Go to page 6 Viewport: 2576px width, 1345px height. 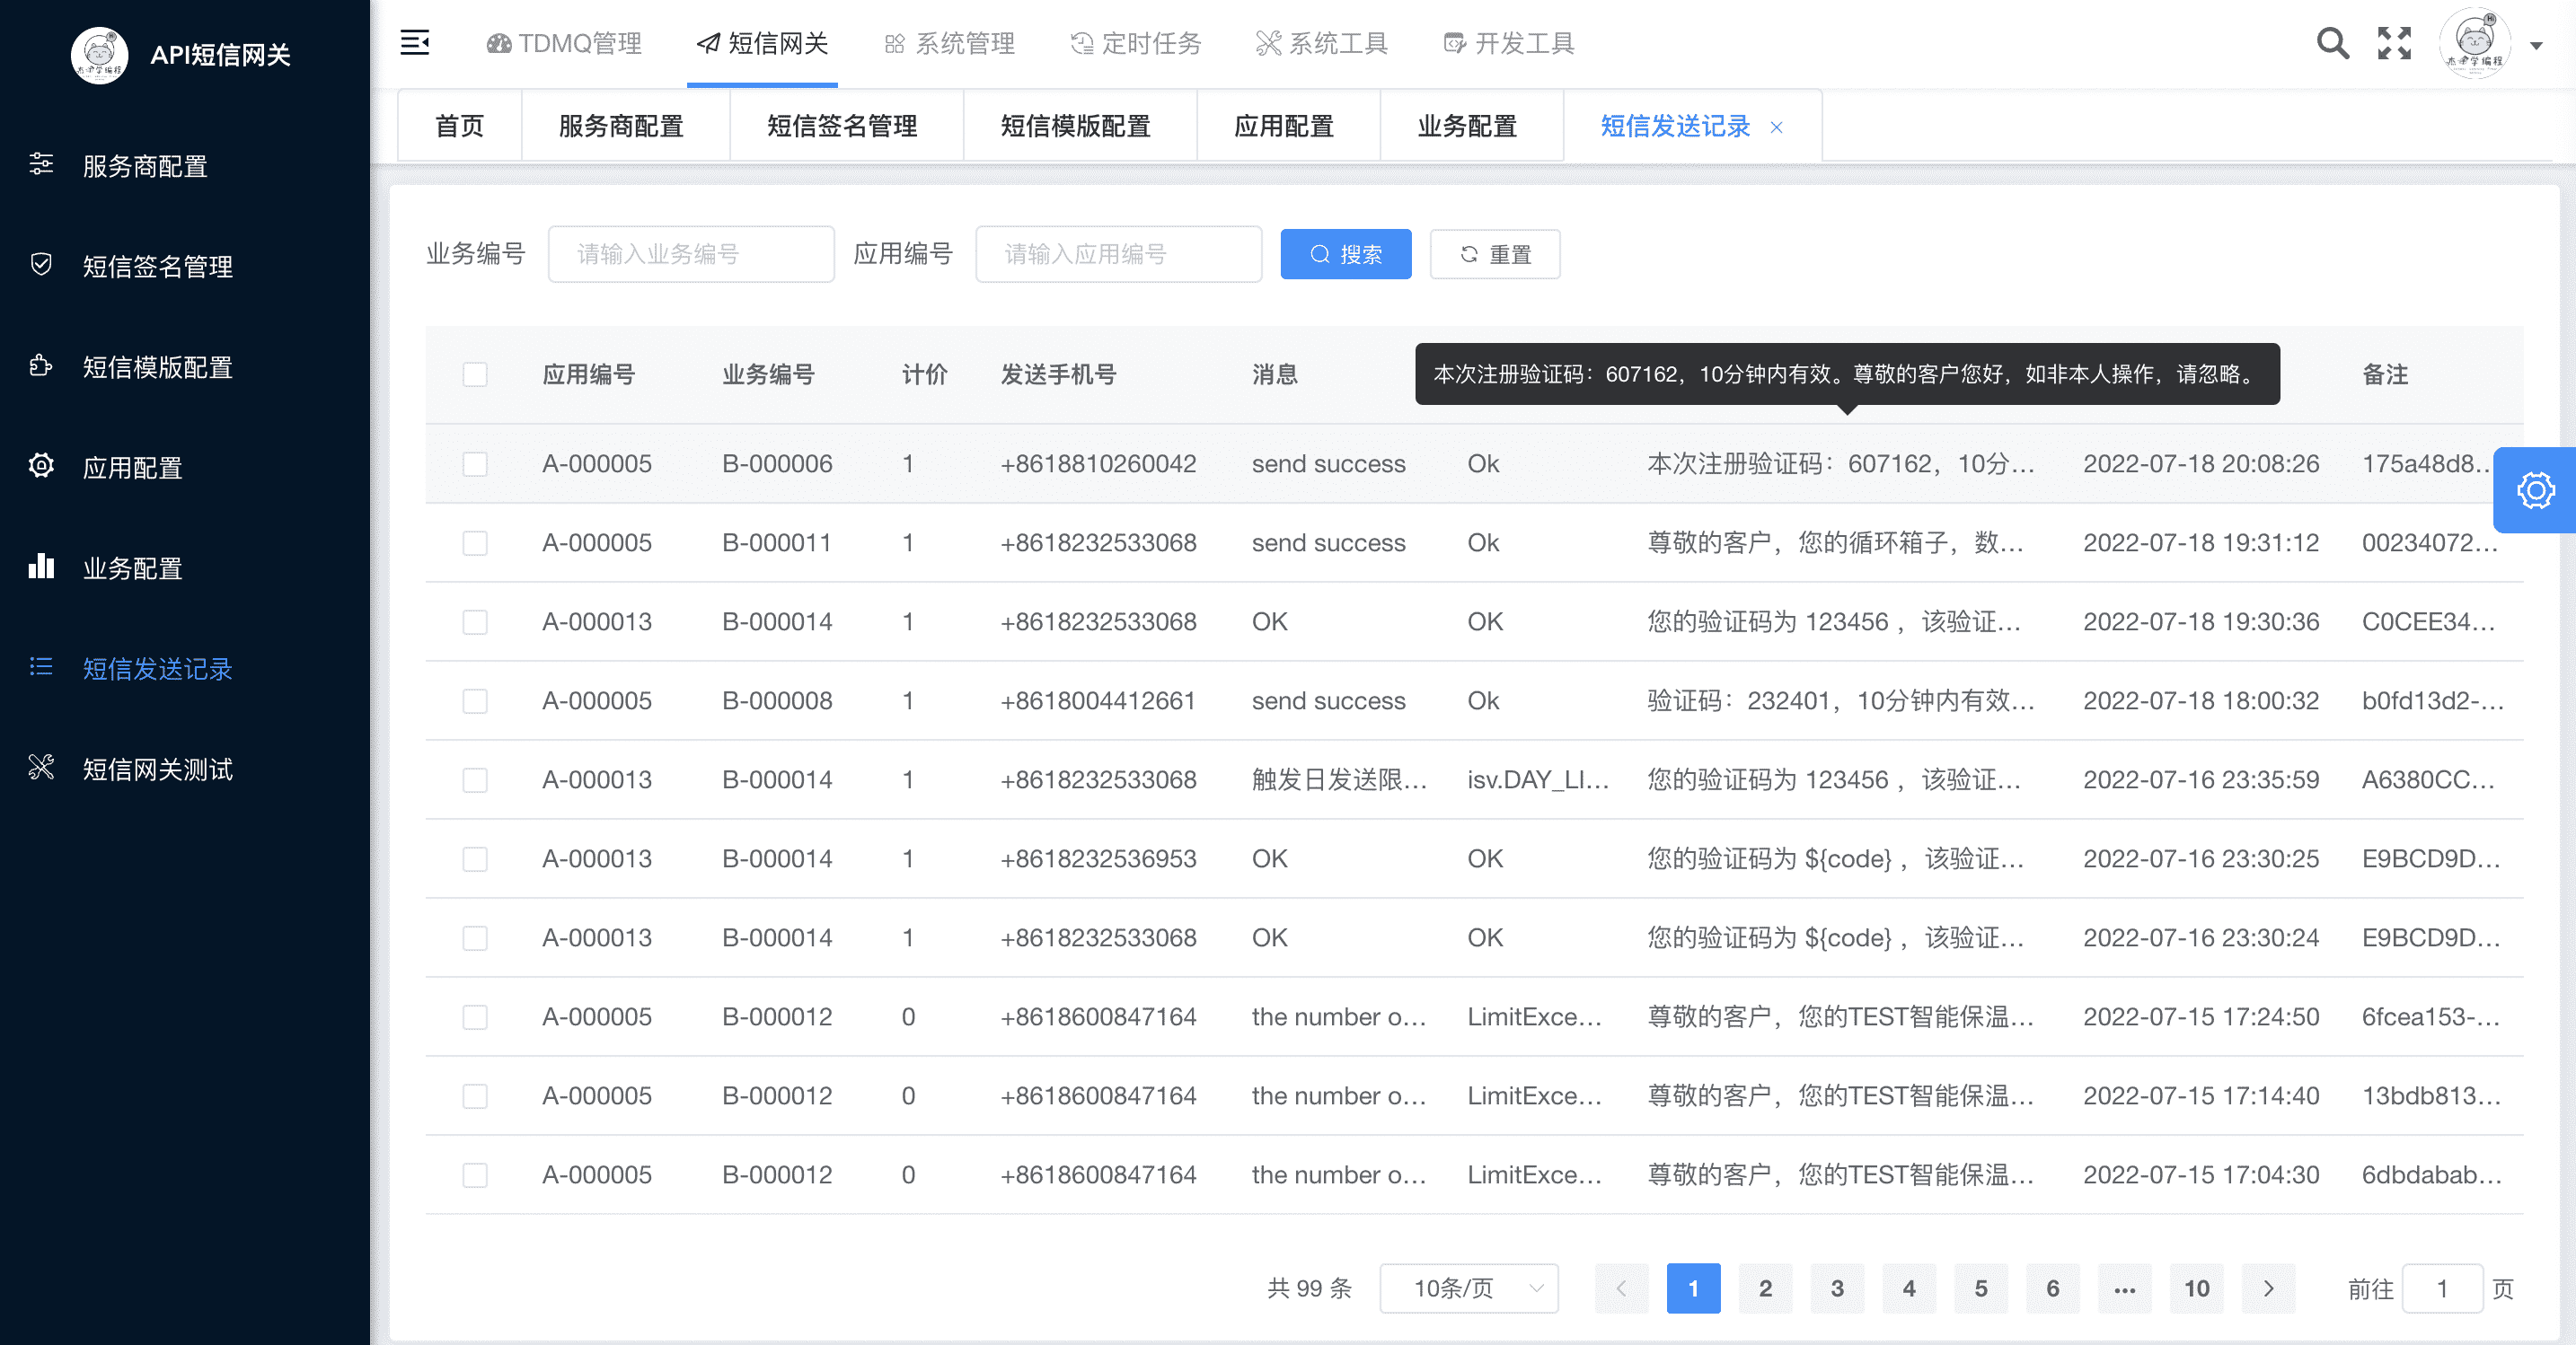pos(2053,1288)
